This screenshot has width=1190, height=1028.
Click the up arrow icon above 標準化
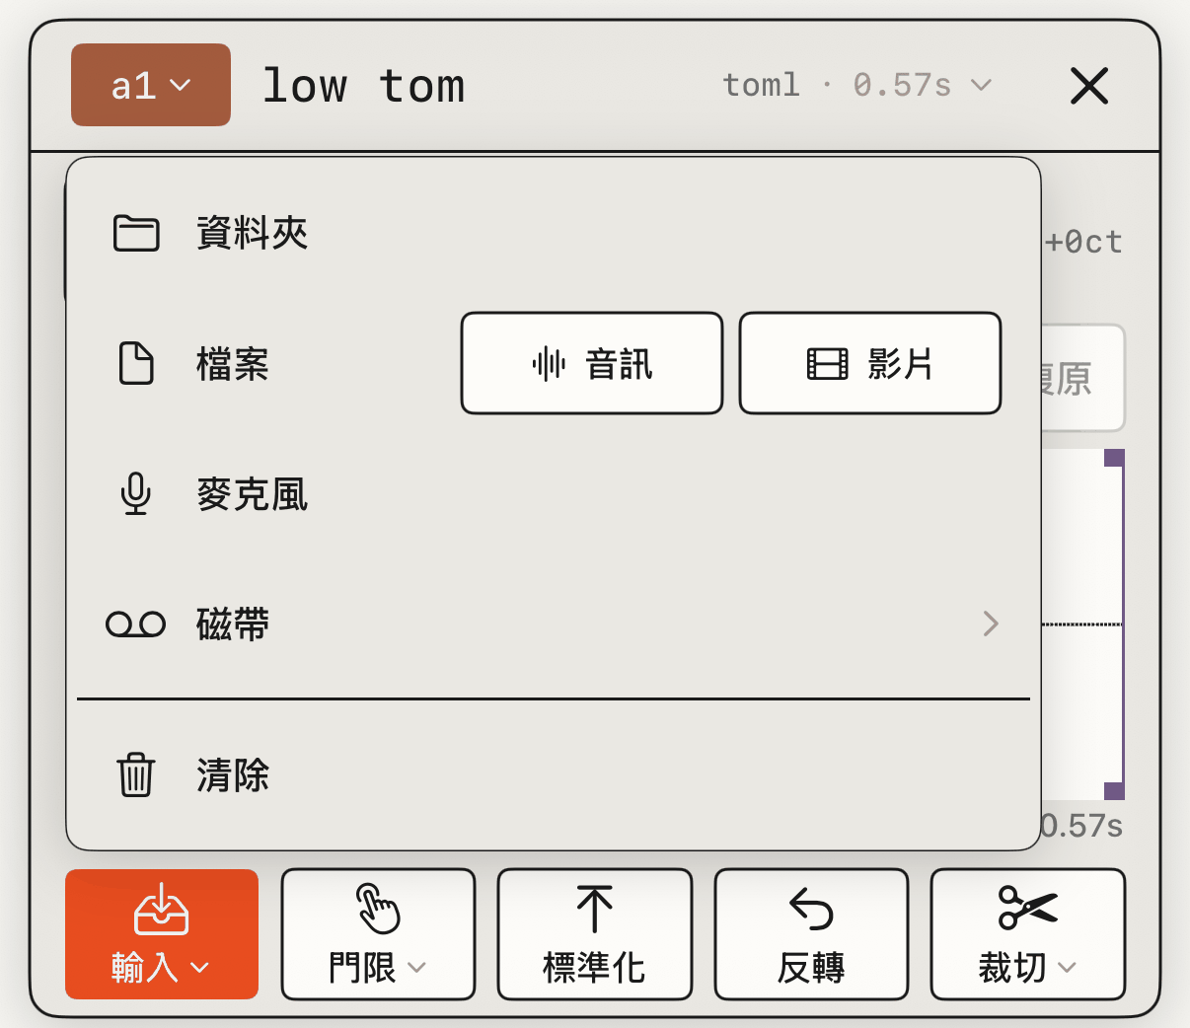click(595, 909)
